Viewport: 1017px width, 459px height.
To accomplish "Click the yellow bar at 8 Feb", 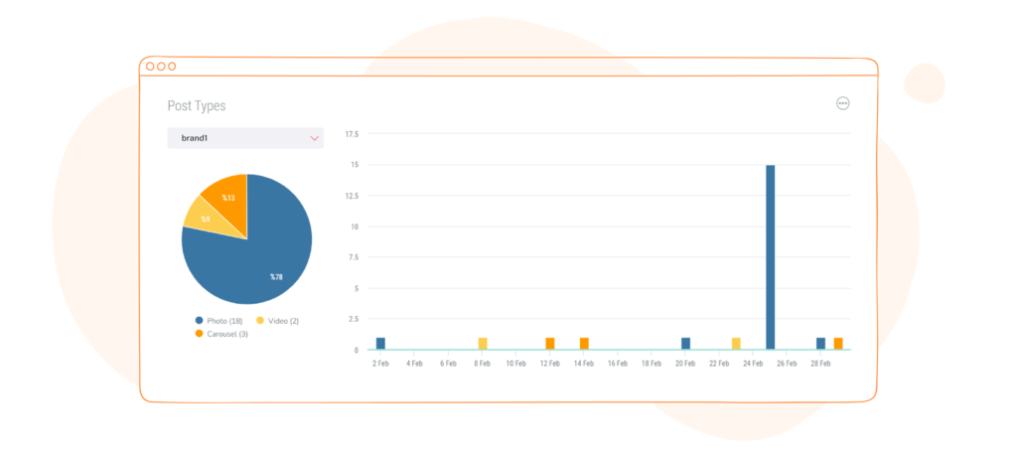I will pyautogui.click(x=483, y=344).
